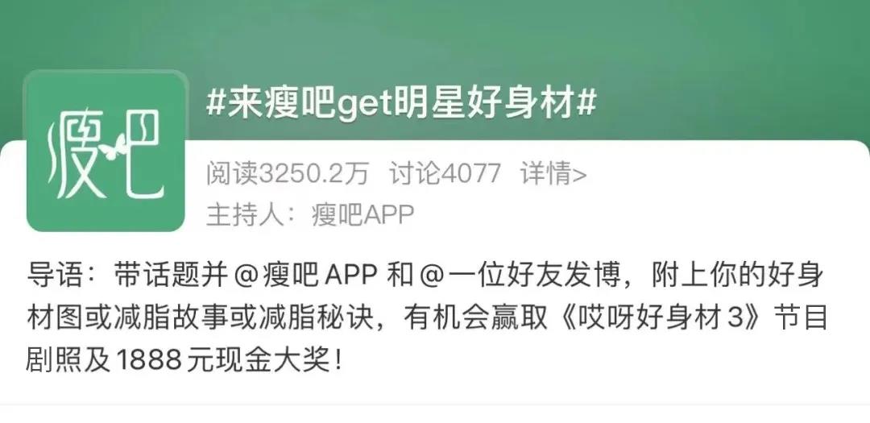The image size is (870, 423).
Task: Open the 详情 details link
Action: click(x=546, y=174)
